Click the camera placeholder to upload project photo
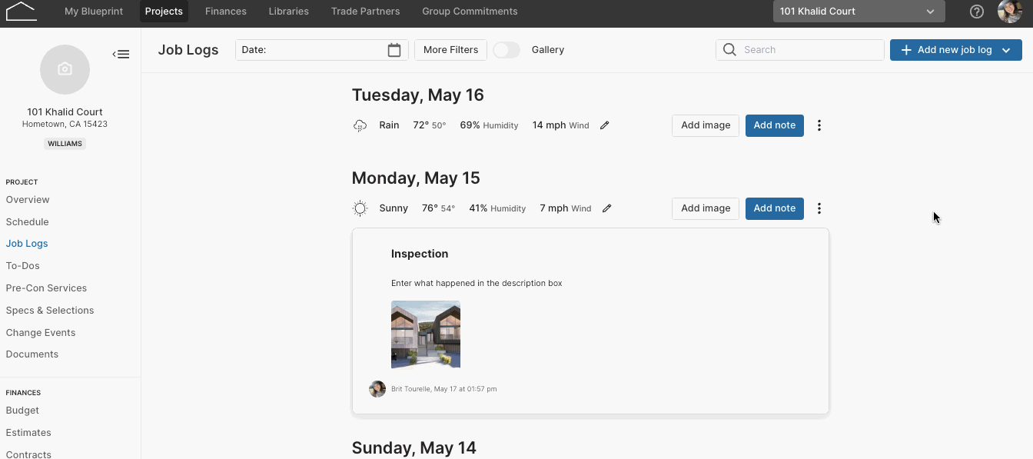The image size is (1033, 459). click(x=65, y=69)
